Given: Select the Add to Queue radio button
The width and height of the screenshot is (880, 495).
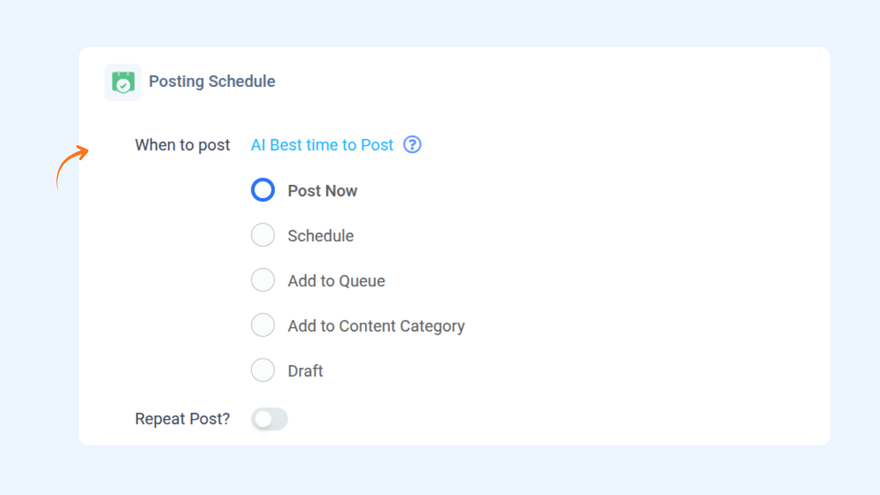Looking at the screenshot, I should pyautogui.click(x=263, y=280).
